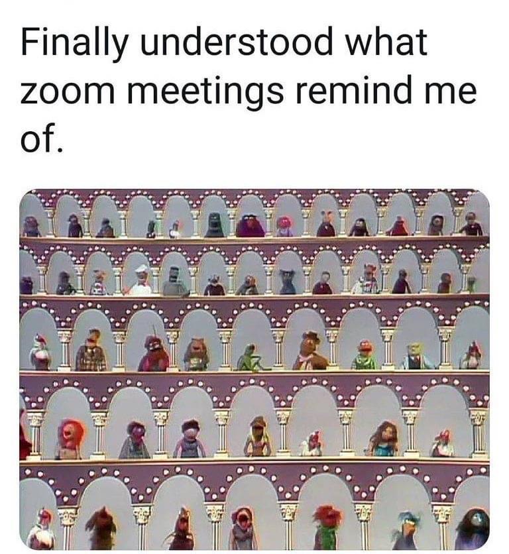Click puppet in maroon coat with mustache
509x554 pixels.
[x=154, y=353]
